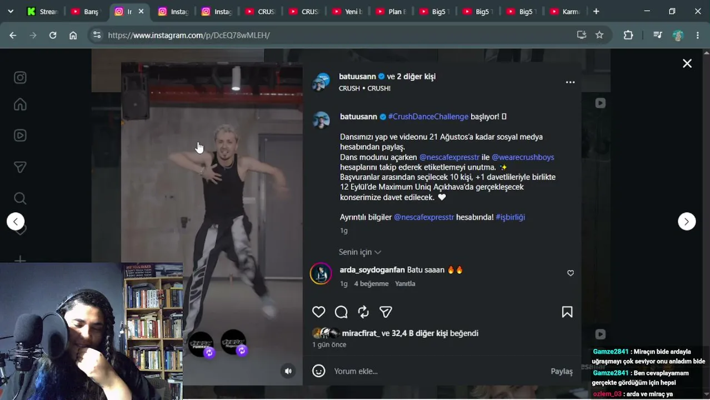The width and height of the screenshot is (710, 400).
Task: Share the post with the paper-plane icon
Action: coord(386,312)
